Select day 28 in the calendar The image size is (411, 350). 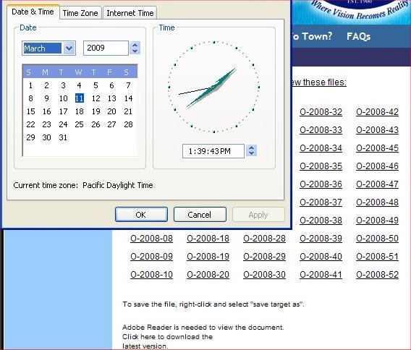point(128,124)
